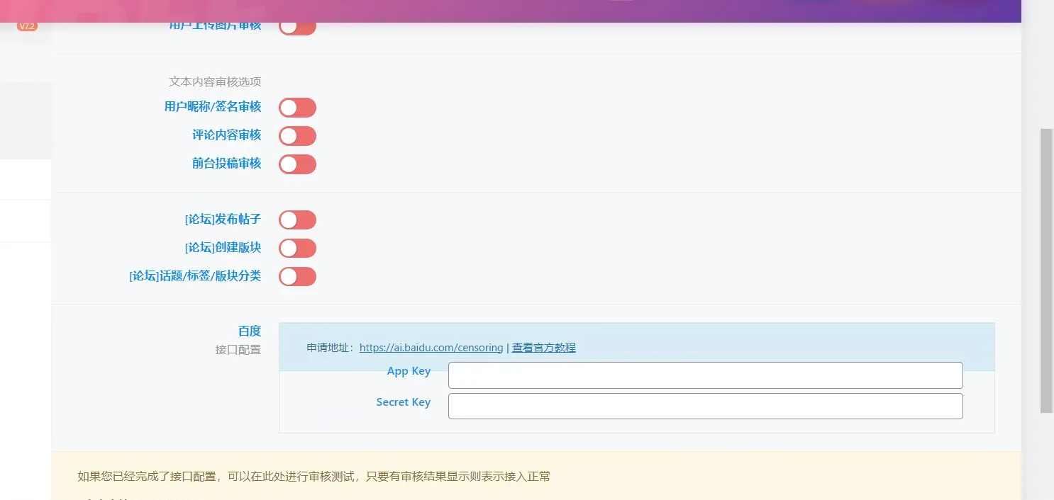Open 查看官方教程 link
Image resolution: width=1054 pixels, height=500 pixels.
tap(544, 348)
